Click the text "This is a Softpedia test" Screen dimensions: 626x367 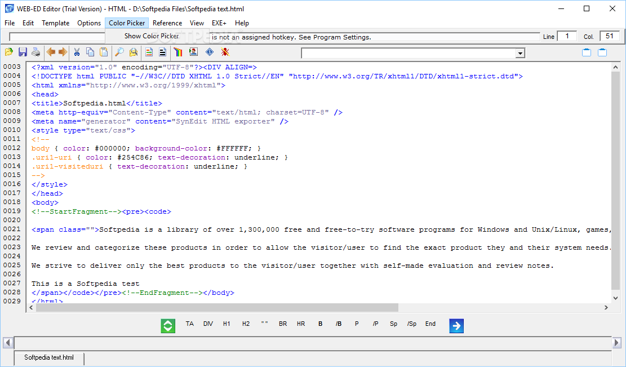coord(86,284)
